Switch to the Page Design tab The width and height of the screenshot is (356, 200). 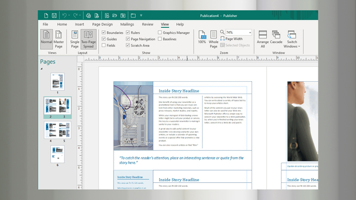pos(102,24)
